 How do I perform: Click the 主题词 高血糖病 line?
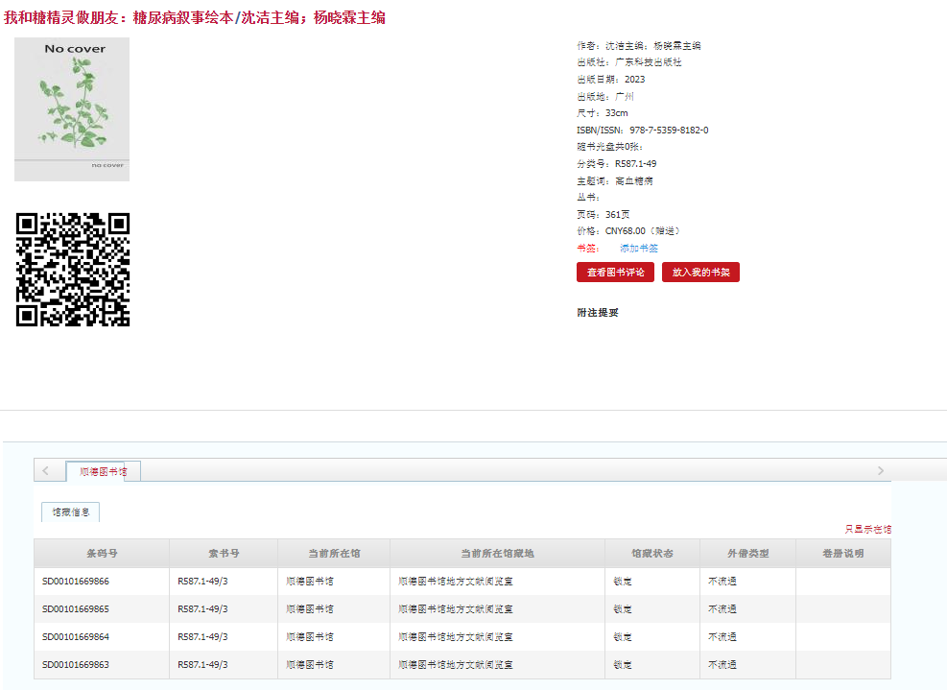click(x=615, y=180)
